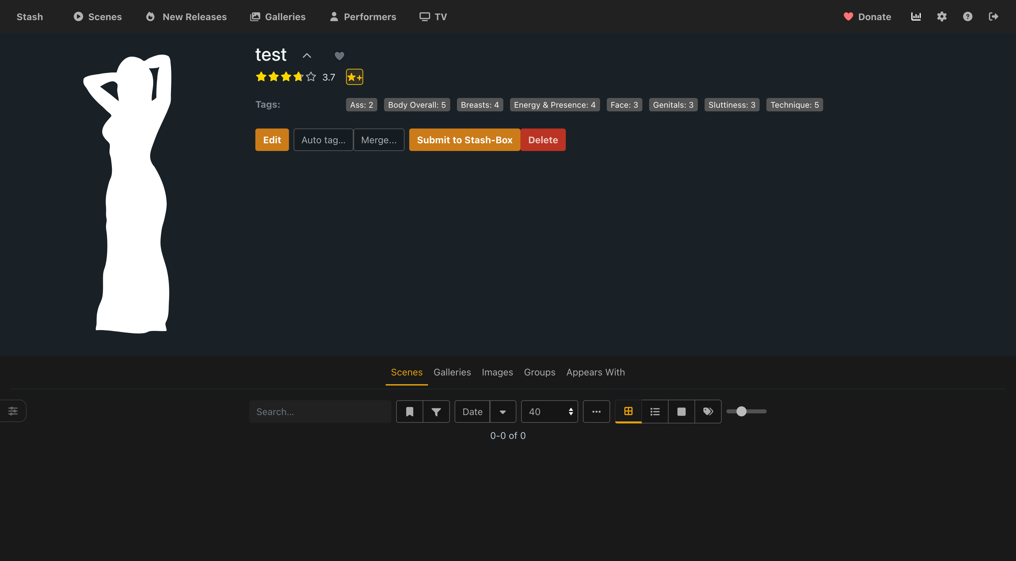Switch to wall display mode
This screenshot has height=561, width=1016.
[681, 412]
